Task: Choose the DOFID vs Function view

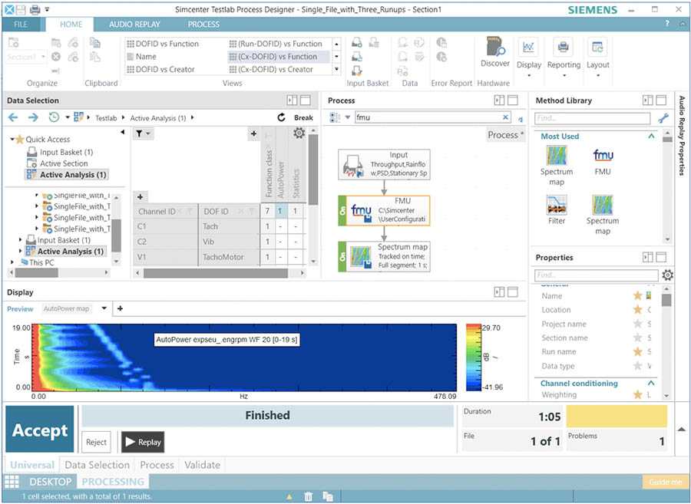Action: 163,44
